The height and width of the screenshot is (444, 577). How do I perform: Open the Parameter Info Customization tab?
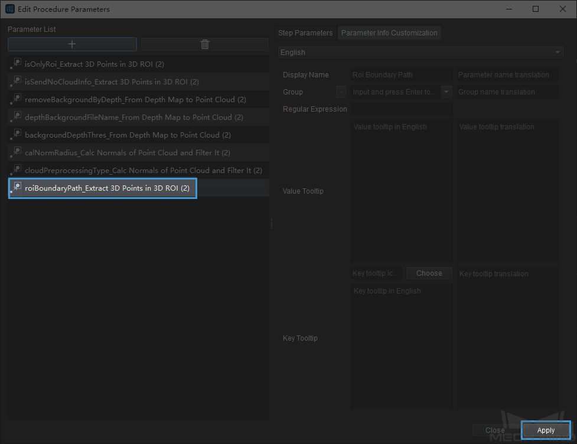pyautogui.click(x=389, y=33)
